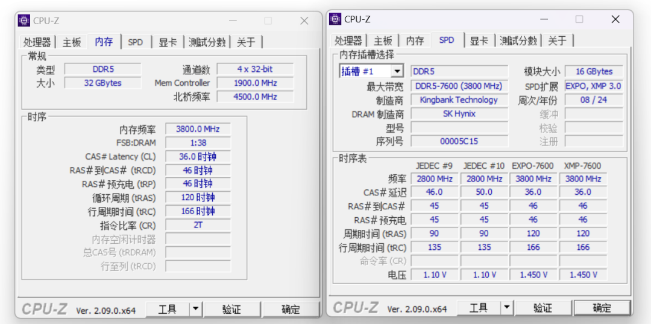Close the right CPU-Z window
Viewport: 651px width, 324px height.
[615, 19]
